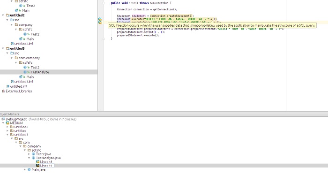Click the connection.createStatement() call

tap(172, 15)
